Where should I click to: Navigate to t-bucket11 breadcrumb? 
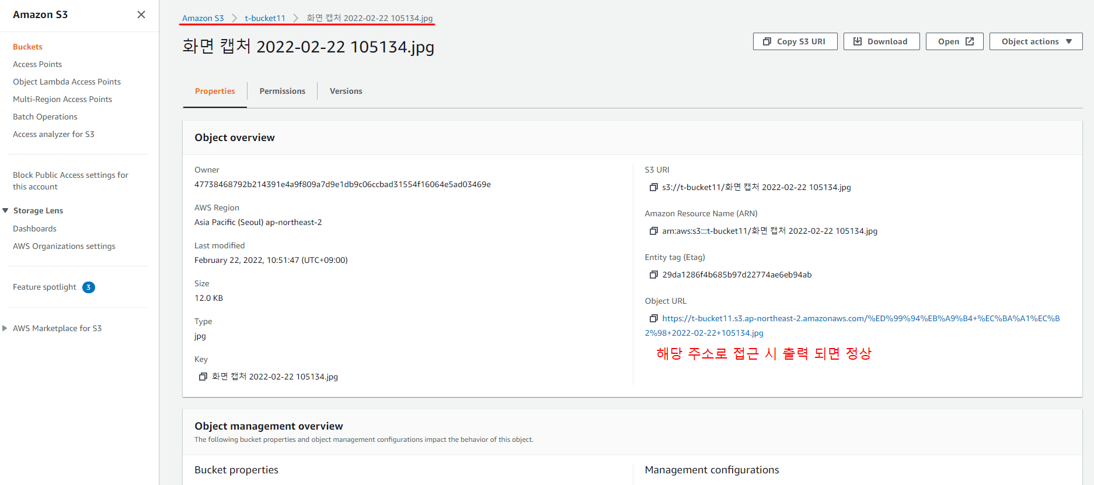(x=265, y=18)
